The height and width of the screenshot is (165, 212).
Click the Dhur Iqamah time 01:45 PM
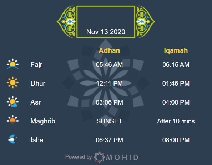[176, 84]
